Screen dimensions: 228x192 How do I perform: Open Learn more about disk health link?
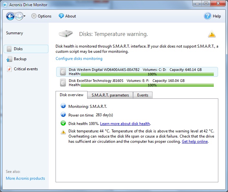click(x=125, y=124)
